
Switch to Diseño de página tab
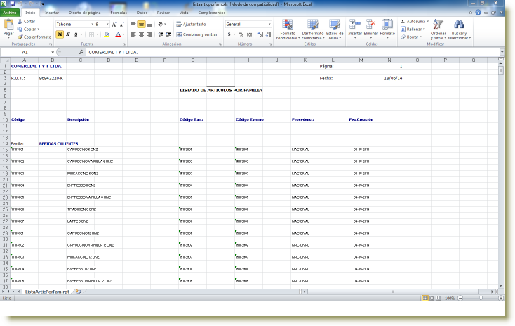click(x=84, y=13)
